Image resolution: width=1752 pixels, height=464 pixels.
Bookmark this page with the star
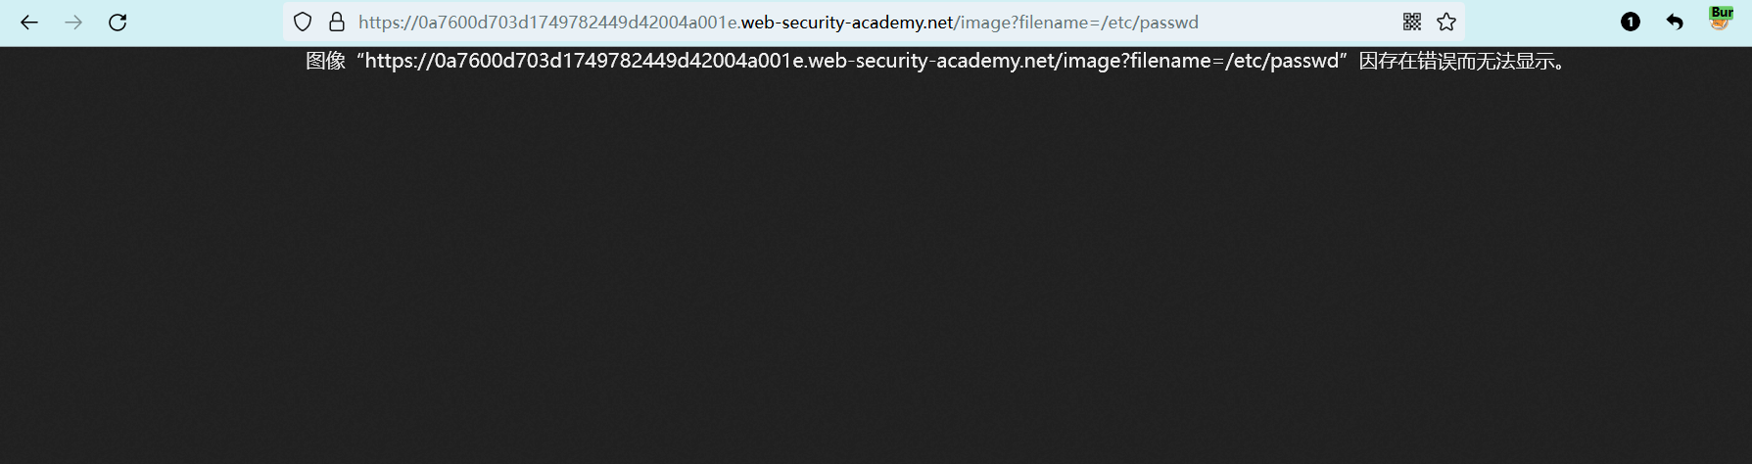pos(1446,22)
